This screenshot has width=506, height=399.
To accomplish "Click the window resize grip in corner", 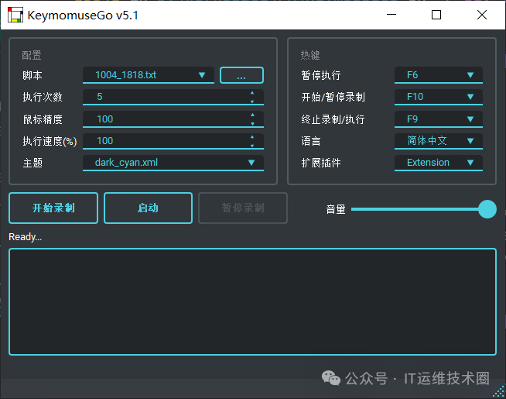I will point(499,391).
